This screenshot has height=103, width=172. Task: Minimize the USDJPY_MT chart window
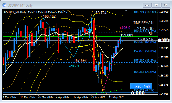(147, 5)
